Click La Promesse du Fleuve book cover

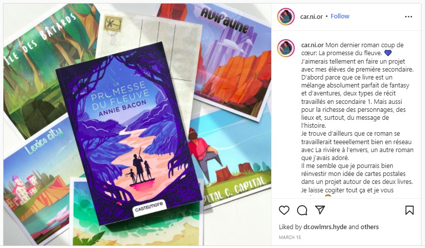point(129,134)
